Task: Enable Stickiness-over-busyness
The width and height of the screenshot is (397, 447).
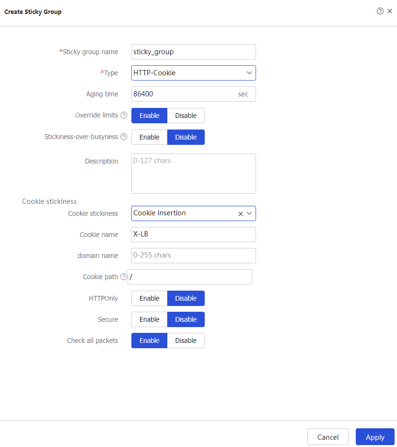Action: 149,137
